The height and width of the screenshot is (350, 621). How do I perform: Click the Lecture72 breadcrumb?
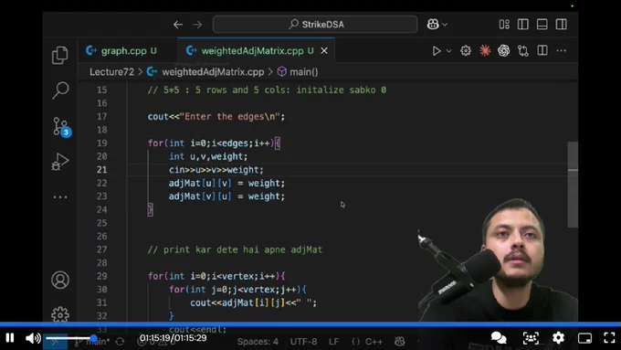(x=111, y=72)
